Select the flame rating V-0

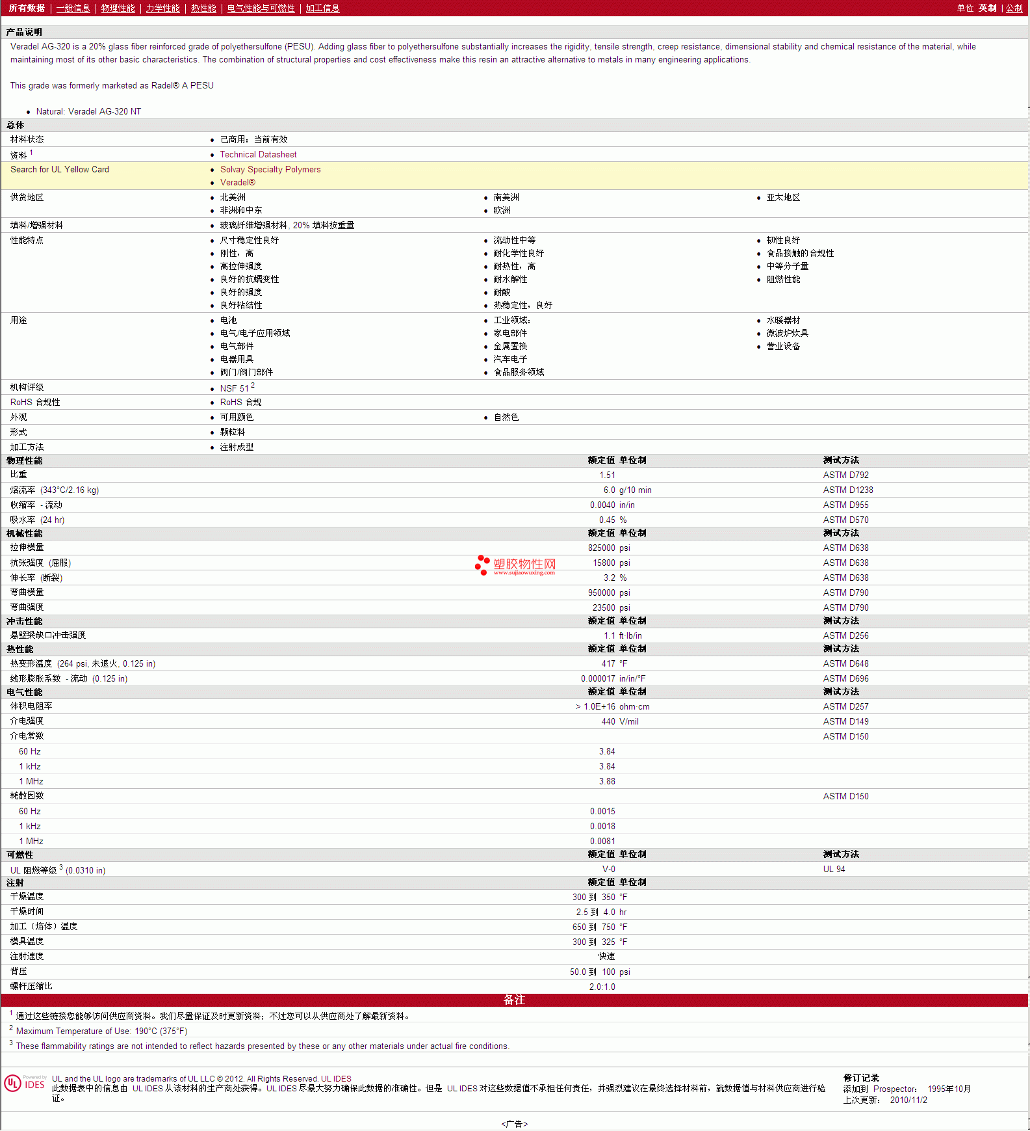[x=608, y=869]
